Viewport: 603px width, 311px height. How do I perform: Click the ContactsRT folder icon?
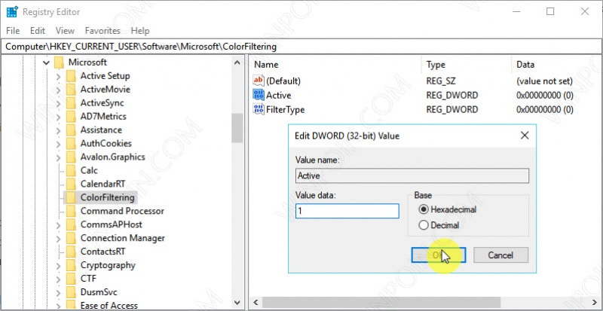pos(71,252)
